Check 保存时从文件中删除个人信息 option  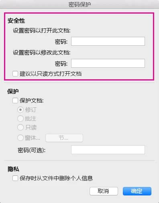15,178
